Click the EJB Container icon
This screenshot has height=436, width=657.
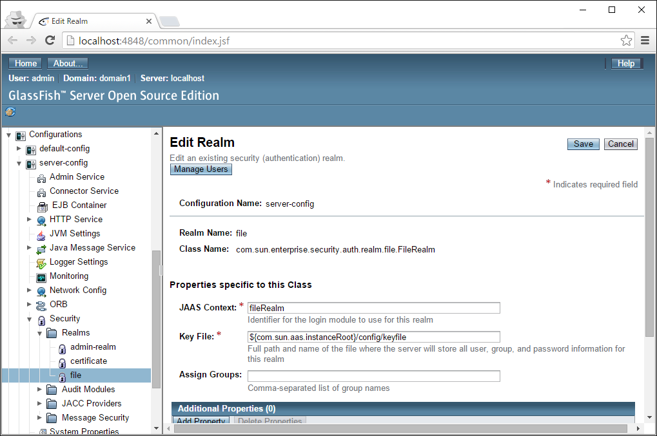43,206
